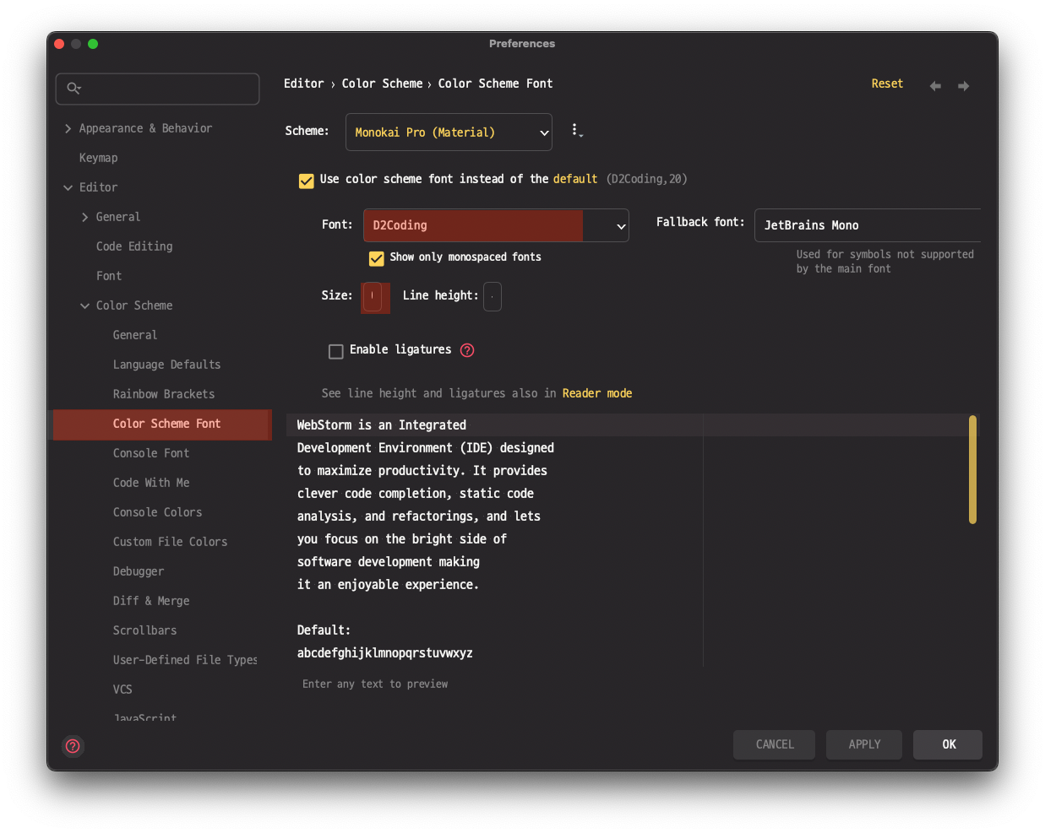Click Editor in the breadcrumb
This screenshot has height=833, width=1045.
[303, 84]
